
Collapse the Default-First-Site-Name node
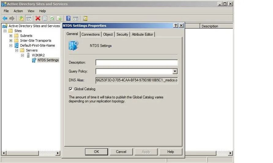pos(11,45)
